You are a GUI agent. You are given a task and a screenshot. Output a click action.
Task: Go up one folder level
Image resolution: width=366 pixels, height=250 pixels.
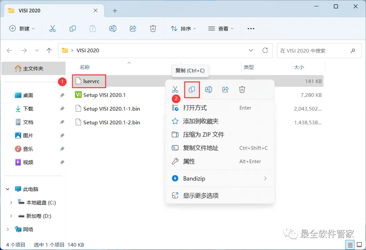click(49, 51)
